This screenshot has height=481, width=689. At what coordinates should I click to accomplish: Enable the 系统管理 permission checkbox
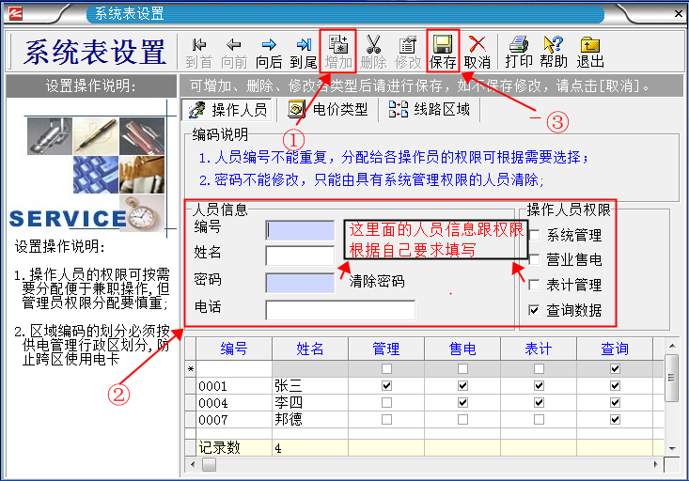click(535, 236)
